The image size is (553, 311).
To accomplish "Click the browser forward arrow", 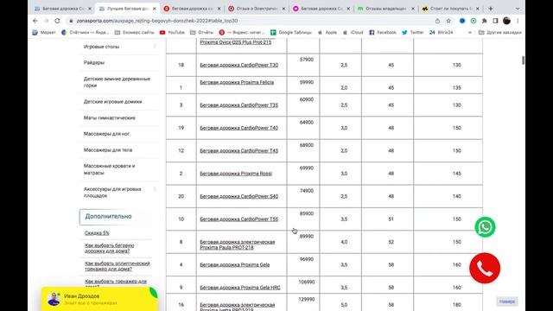I will [46, 21].
